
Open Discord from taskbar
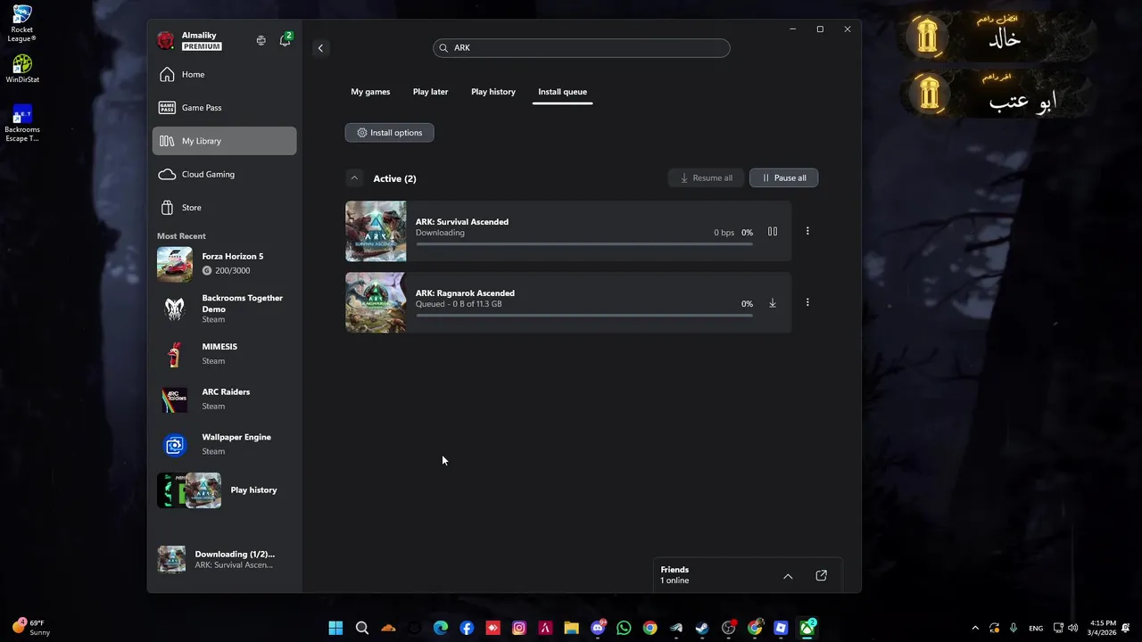(x=598, y=628)
